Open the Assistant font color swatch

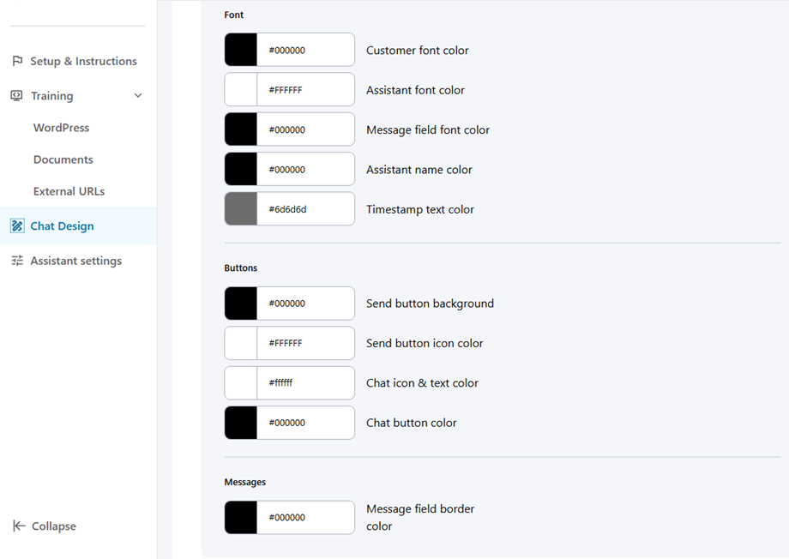(x=241, y=90)
